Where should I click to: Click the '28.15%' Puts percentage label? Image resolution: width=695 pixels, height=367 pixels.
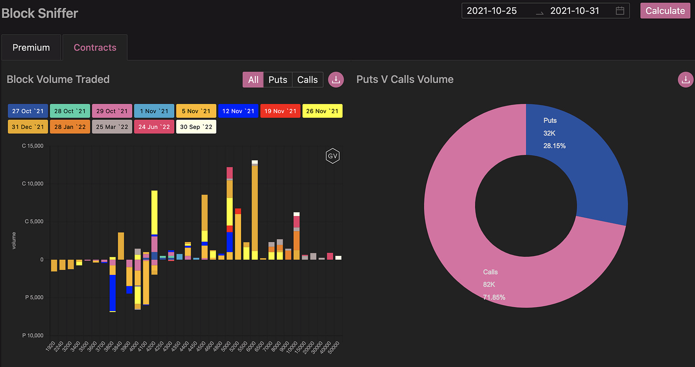[555, 146]
